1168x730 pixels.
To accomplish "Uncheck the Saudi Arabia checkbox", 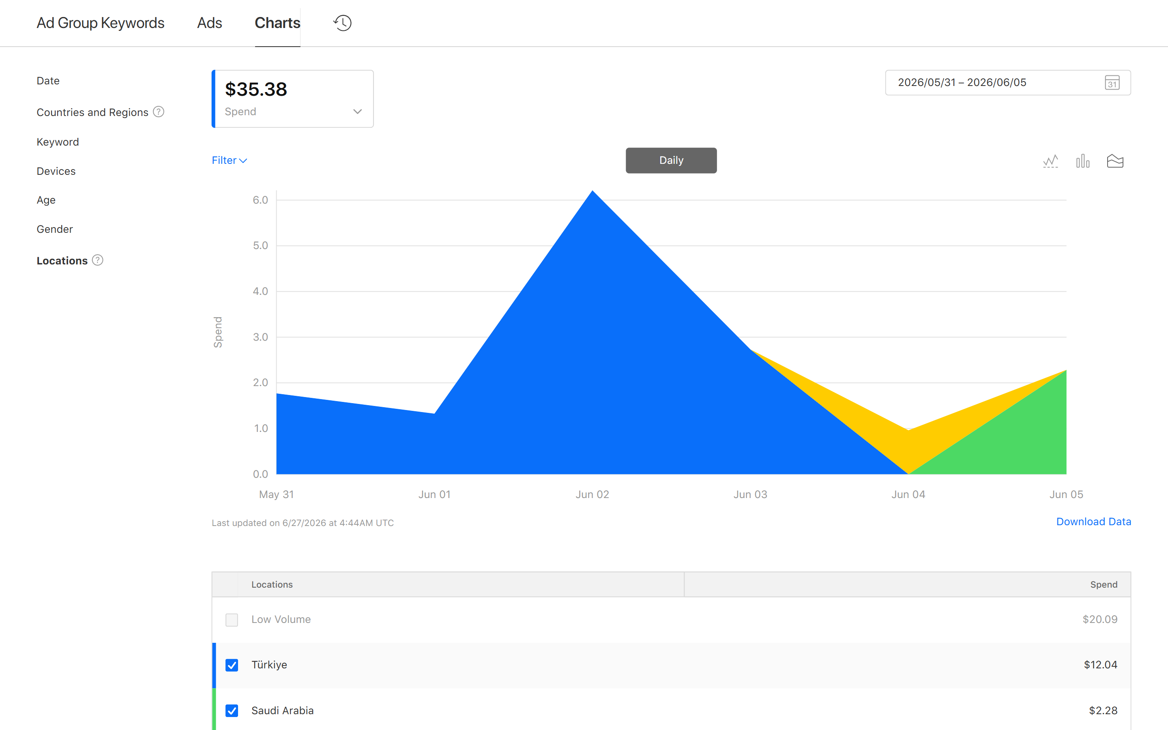I will [x=232, y=711].
